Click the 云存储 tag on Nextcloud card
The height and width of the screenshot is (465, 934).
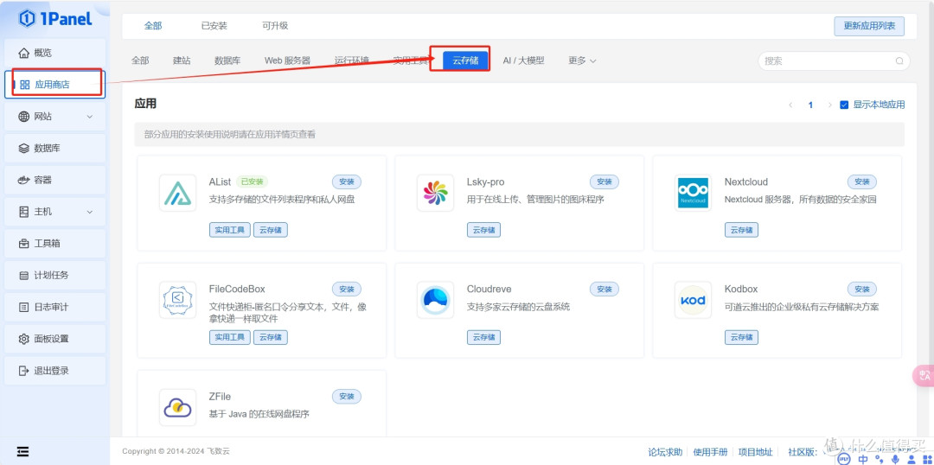click(x=742, y=230)
